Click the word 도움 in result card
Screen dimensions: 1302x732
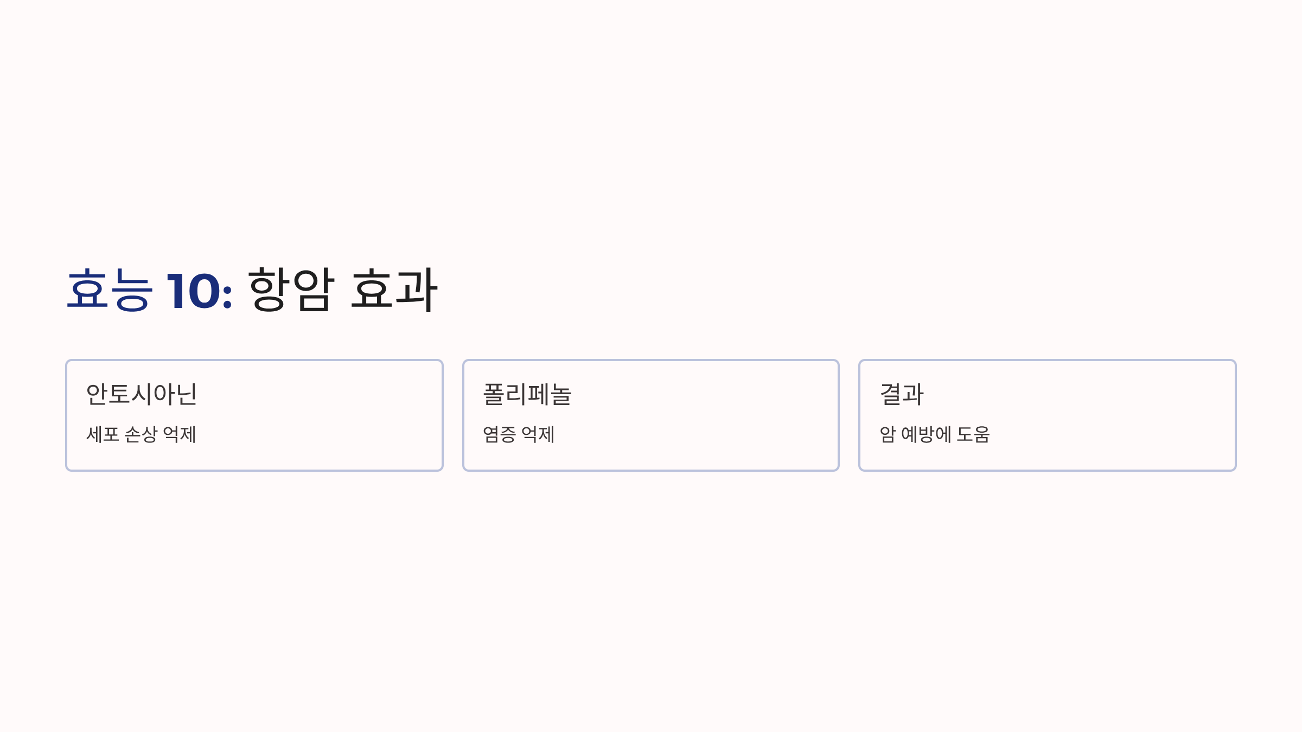coord(973,434)
